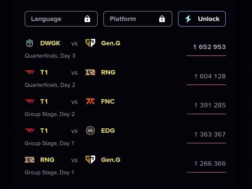Click the 1 604 128 viewers figure
The width and height of the screenshot is (252, 189).
[x=210, y=76]
